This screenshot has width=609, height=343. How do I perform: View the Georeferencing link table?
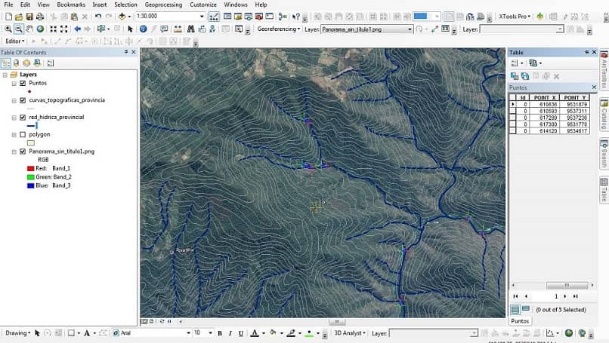(x=446, y=29)
